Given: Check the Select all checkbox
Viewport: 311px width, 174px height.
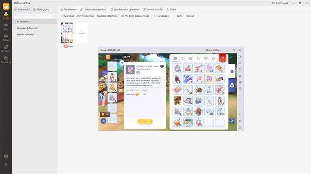Looking at the screenshot, I should coord(63,16).
